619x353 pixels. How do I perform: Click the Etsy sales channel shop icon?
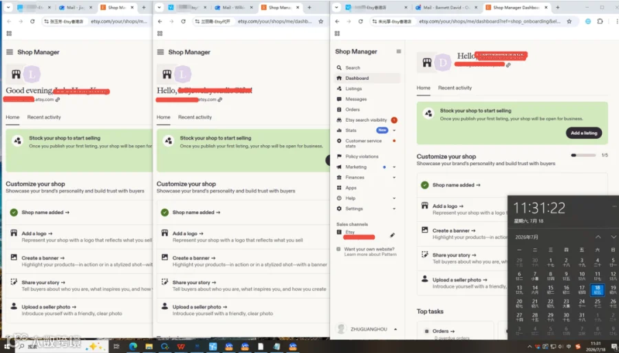tap(338, 232)
